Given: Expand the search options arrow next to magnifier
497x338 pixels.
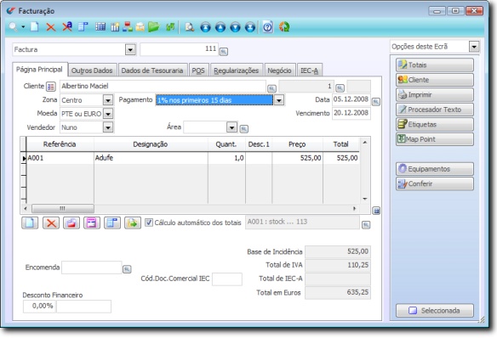Looking at the screenshot, I should 23,27.
